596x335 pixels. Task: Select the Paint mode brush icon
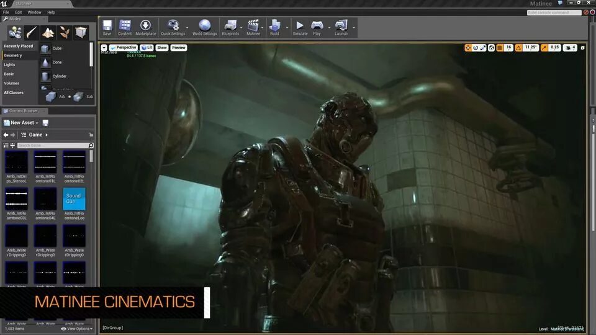31,33
